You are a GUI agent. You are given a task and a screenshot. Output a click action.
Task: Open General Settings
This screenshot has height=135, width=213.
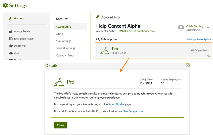tap(65, 48)
